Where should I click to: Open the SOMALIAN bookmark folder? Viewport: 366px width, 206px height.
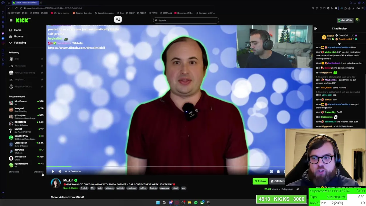166,13
